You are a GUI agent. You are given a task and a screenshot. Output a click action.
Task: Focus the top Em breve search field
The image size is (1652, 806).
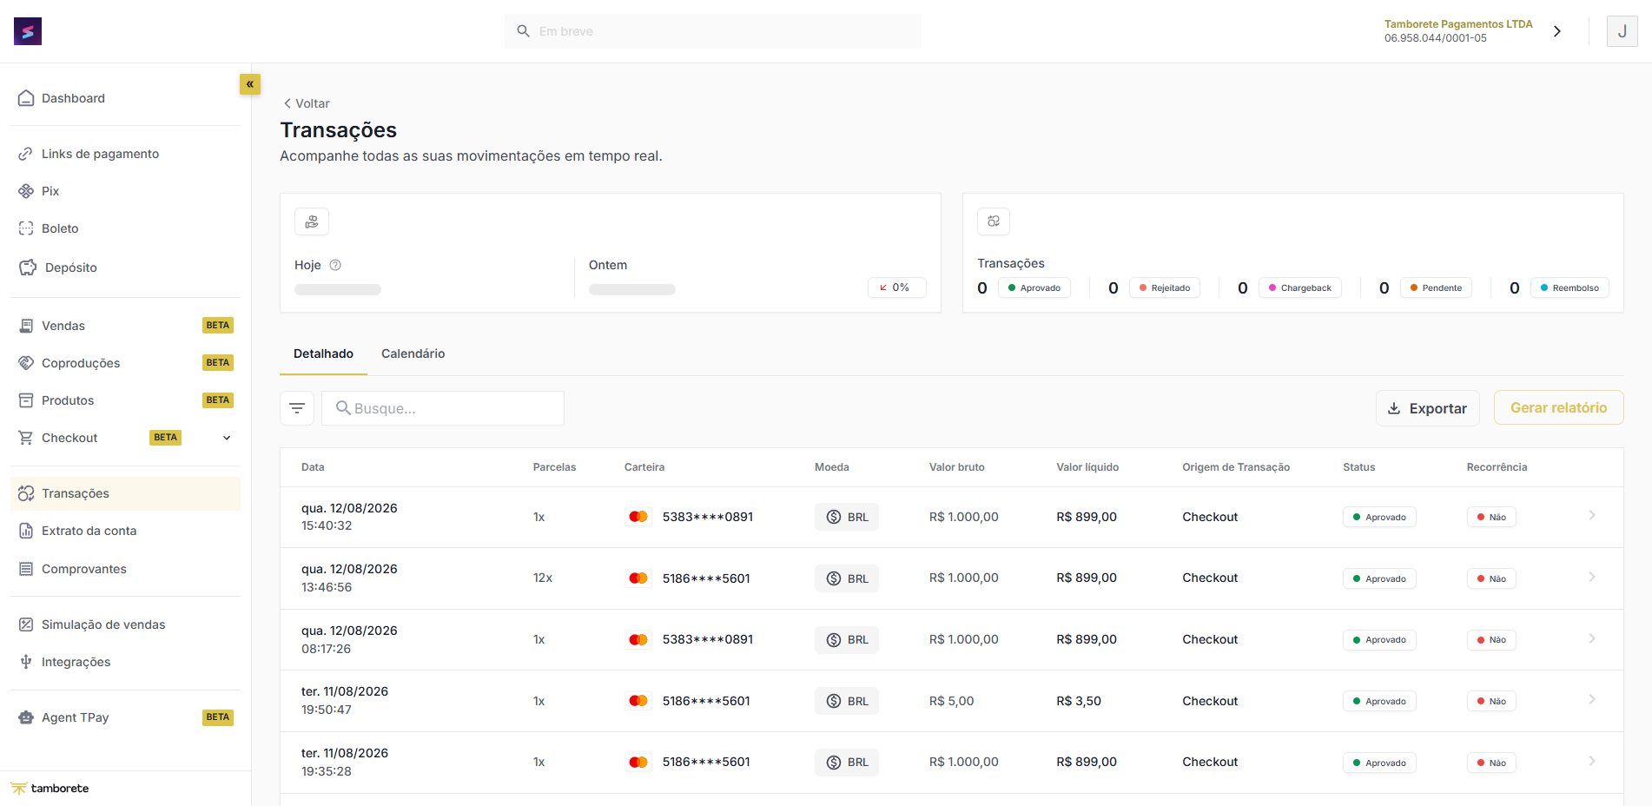[x=713, y=31]
